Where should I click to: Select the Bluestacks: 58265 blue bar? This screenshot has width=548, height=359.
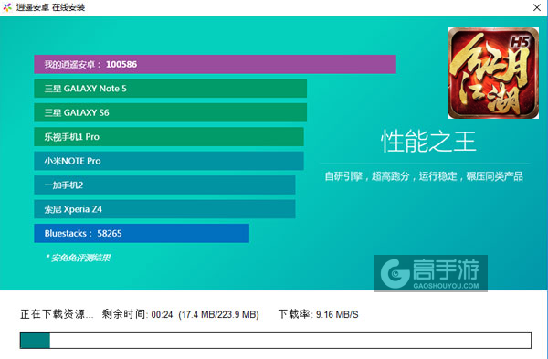(142, 233)
